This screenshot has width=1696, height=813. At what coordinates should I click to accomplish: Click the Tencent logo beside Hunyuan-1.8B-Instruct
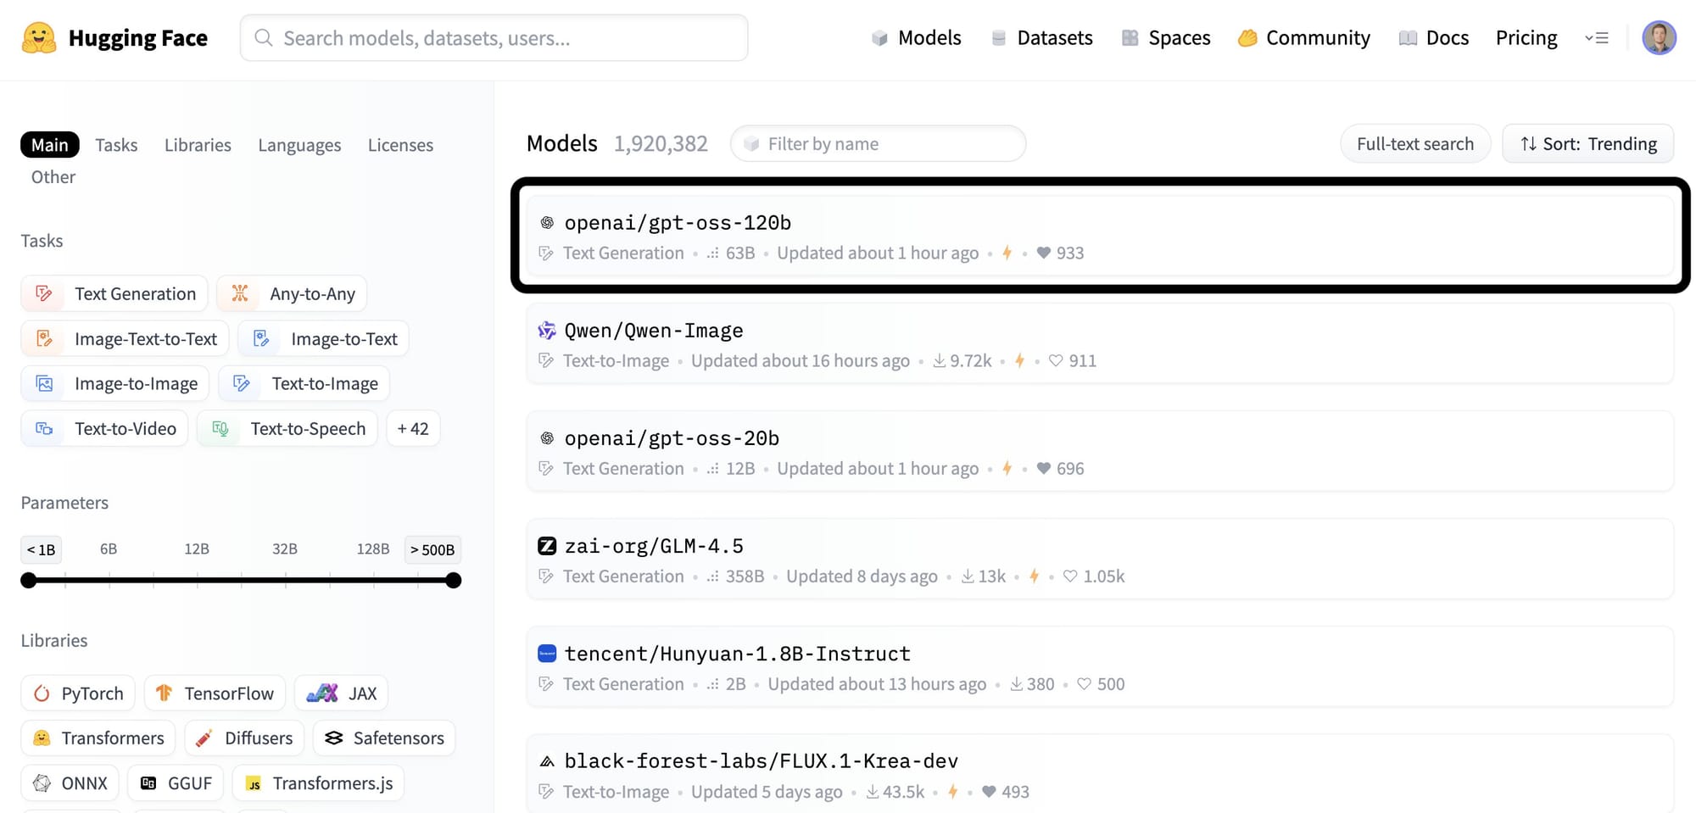tap(547, 654)
